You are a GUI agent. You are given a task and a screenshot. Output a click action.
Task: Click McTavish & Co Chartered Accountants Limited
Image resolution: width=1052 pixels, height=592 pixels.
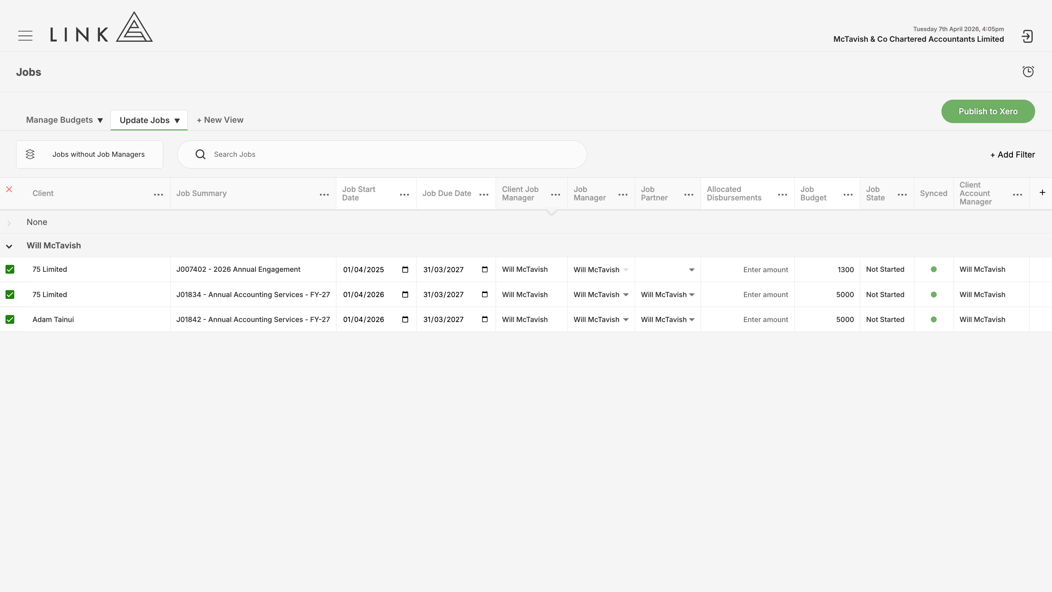(x=918, y=39)
